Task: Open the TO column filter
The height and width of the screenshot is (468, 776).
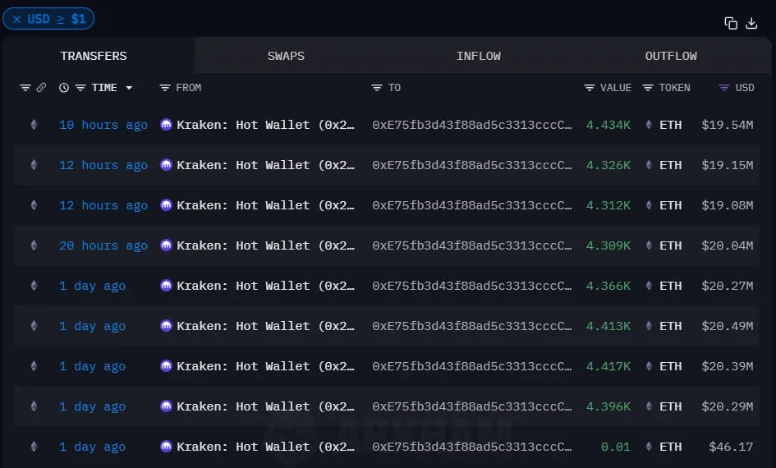Action: [377, 88]
